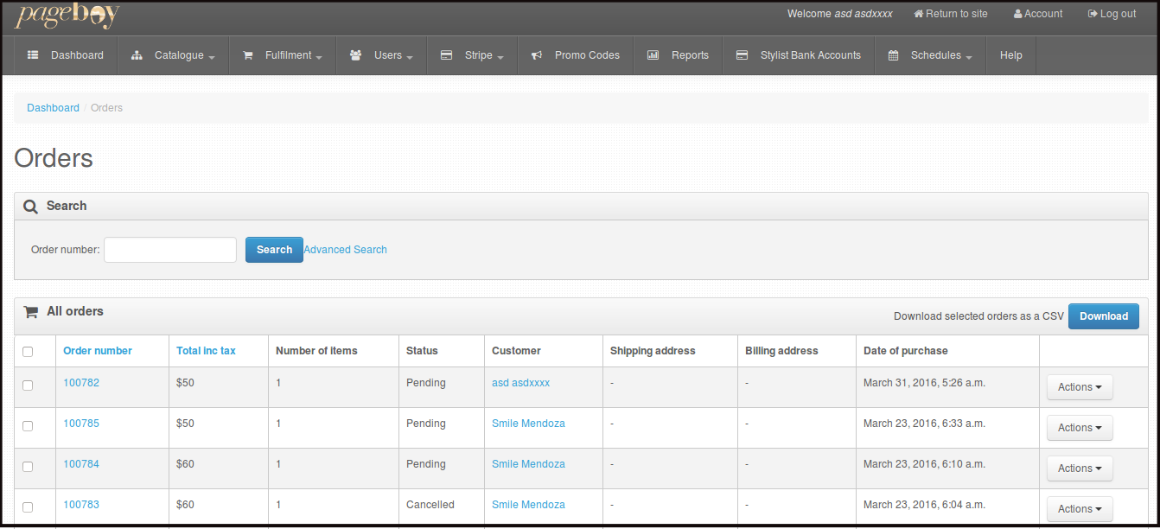Click the date March 31, 2016, 5:26 a.m.
Viewport: 1160px width, 529px height.
click(x=924, y=383)
